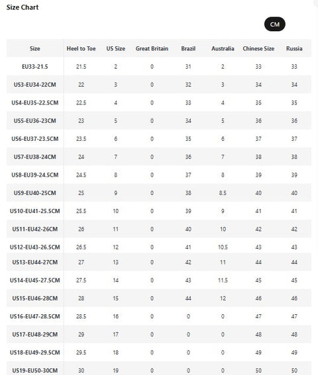Select the US3-EU34-22CM size row

coord(159,85)
